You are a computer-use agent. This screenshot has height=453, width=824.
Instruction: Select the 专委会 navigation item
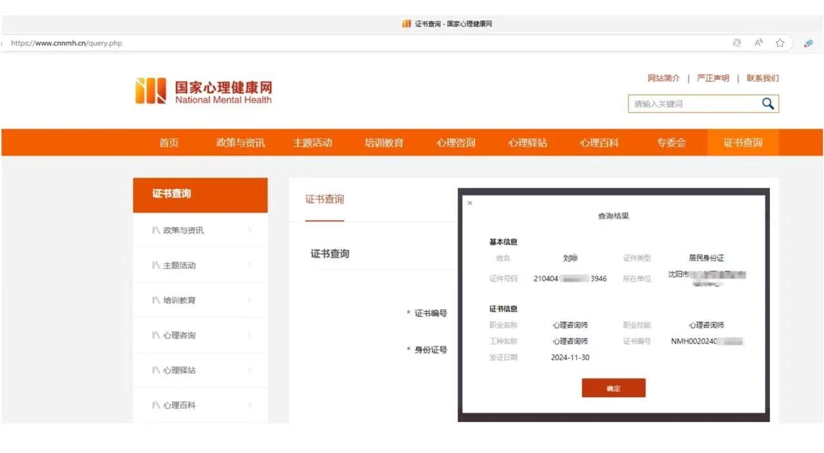click(x=671, y=143)
